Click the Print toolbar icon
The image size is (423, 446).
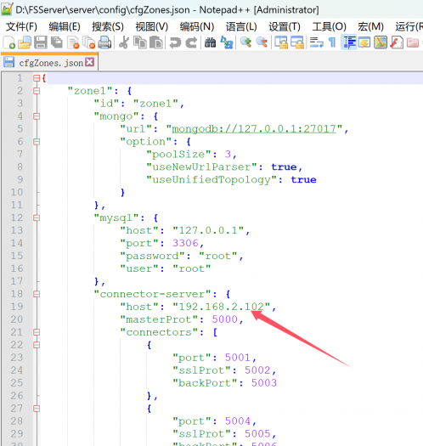[x=104, y=42]
